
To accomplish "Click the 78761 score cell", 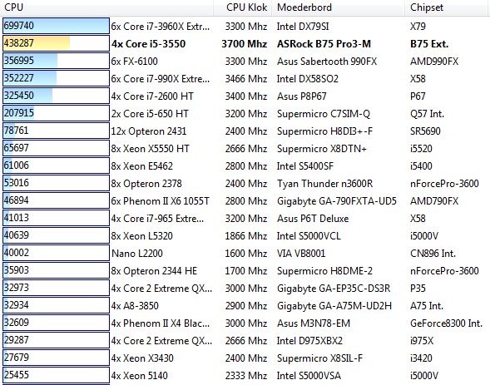I will click(x=57, y=131).
